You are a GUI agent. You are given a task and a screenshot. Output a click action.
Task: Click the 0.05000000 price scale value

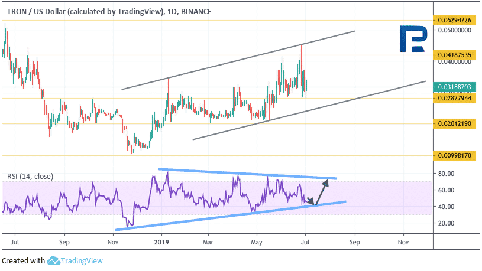tap(455, 30)
